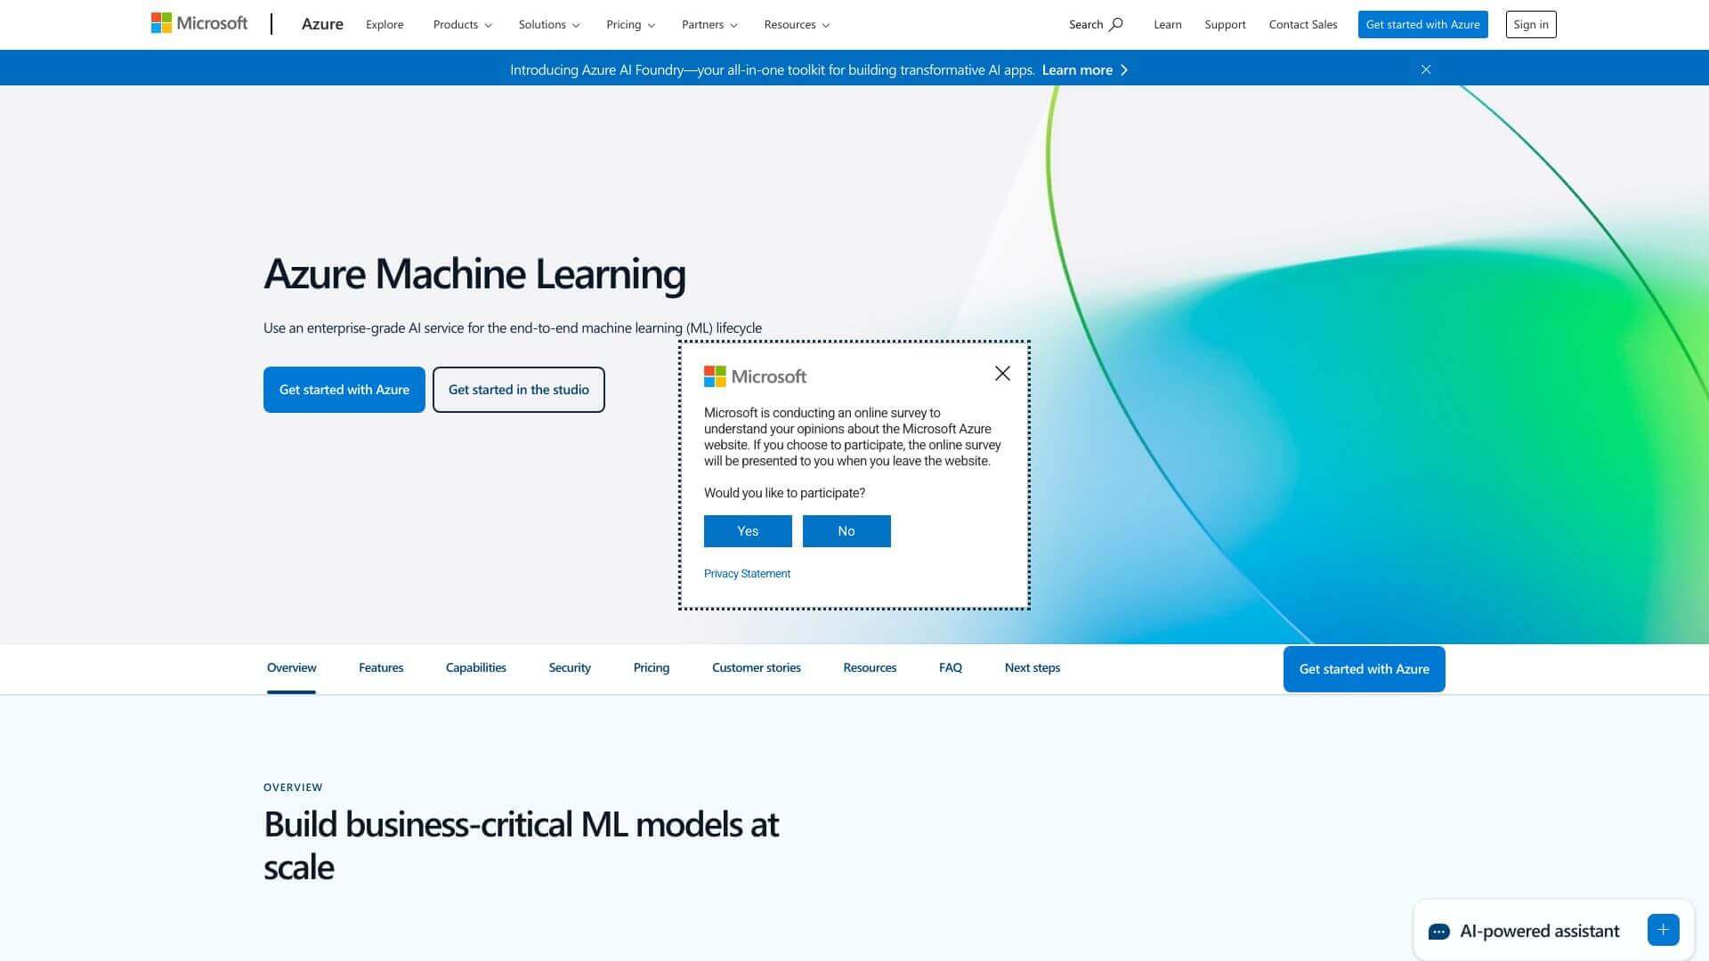1709x961 pixels.
Task: Click the Sign in button
Action: (x=1530, y=24)
